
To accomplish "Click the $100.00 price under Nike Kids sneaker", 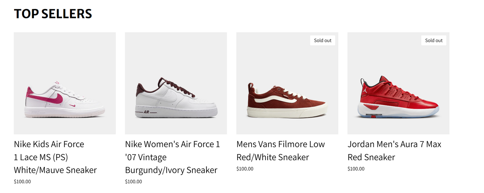I will pos(22,182).
